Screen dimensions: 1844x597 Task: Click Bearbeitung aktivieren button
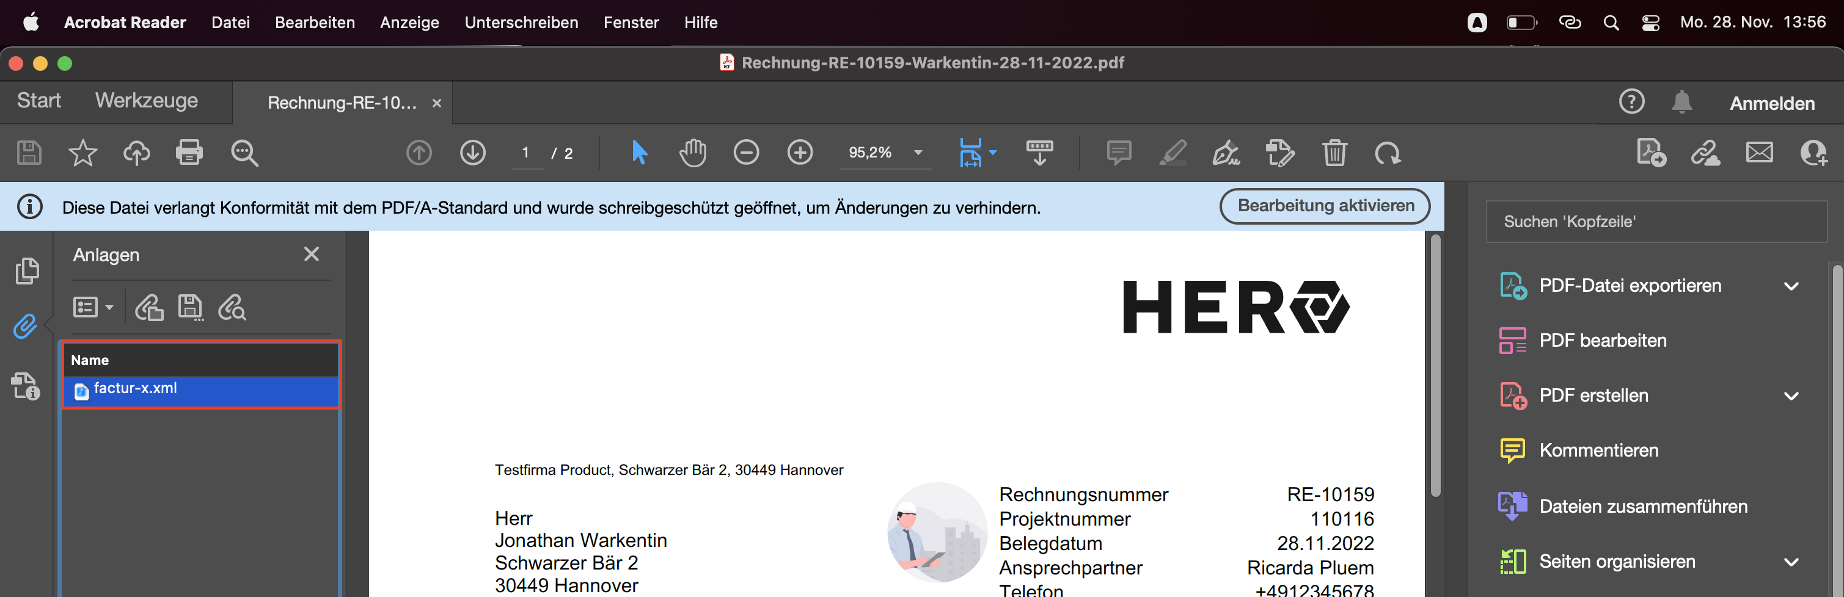[1325, 206]
